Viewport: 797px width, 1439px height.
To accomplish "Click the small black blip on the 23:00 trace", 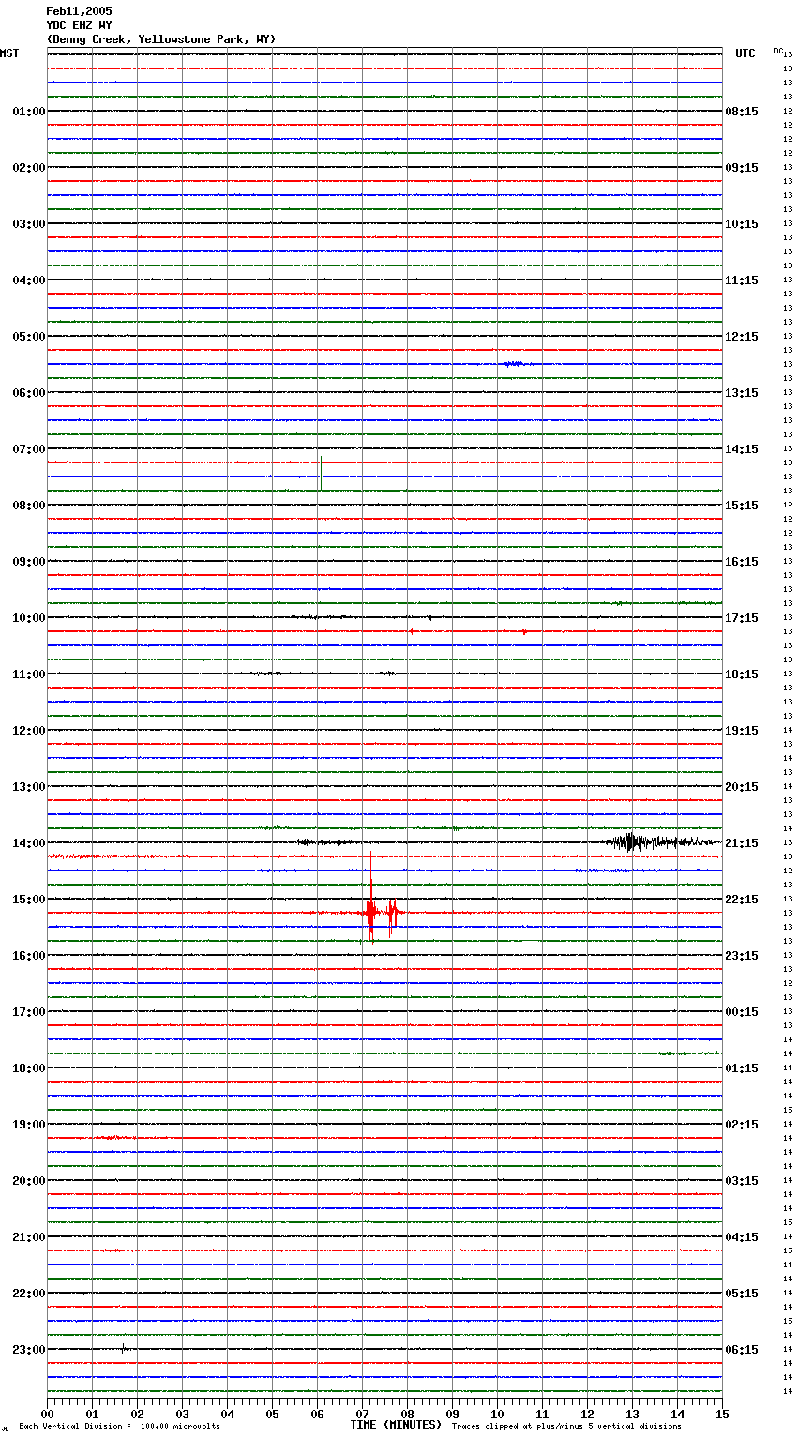I will [x=123, y=1348].
